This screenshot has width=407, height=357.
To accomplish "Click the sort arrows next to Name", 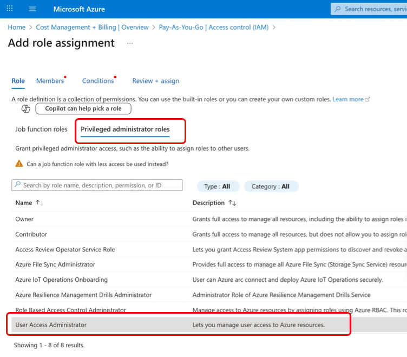I will (40, 203).
